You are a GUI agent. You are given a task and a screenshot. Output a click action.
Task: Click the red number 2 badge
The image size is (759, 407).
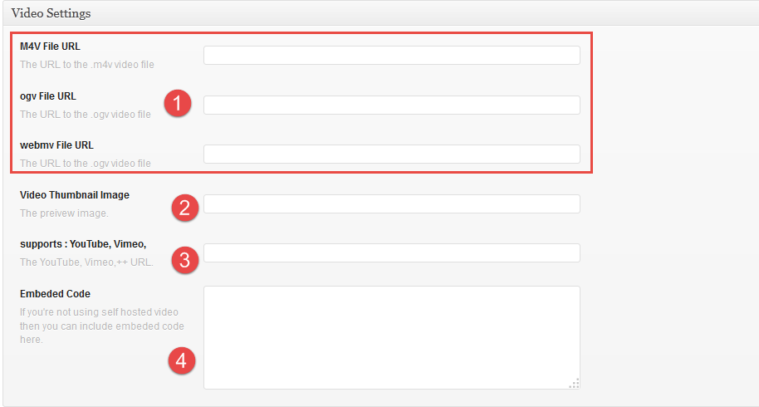[x=184, y=208]
